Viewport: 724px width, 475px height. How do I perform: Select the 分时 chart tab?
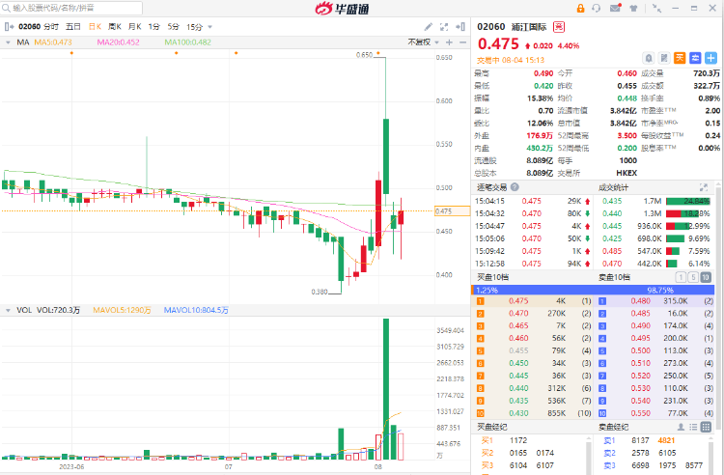coord(51,27)
